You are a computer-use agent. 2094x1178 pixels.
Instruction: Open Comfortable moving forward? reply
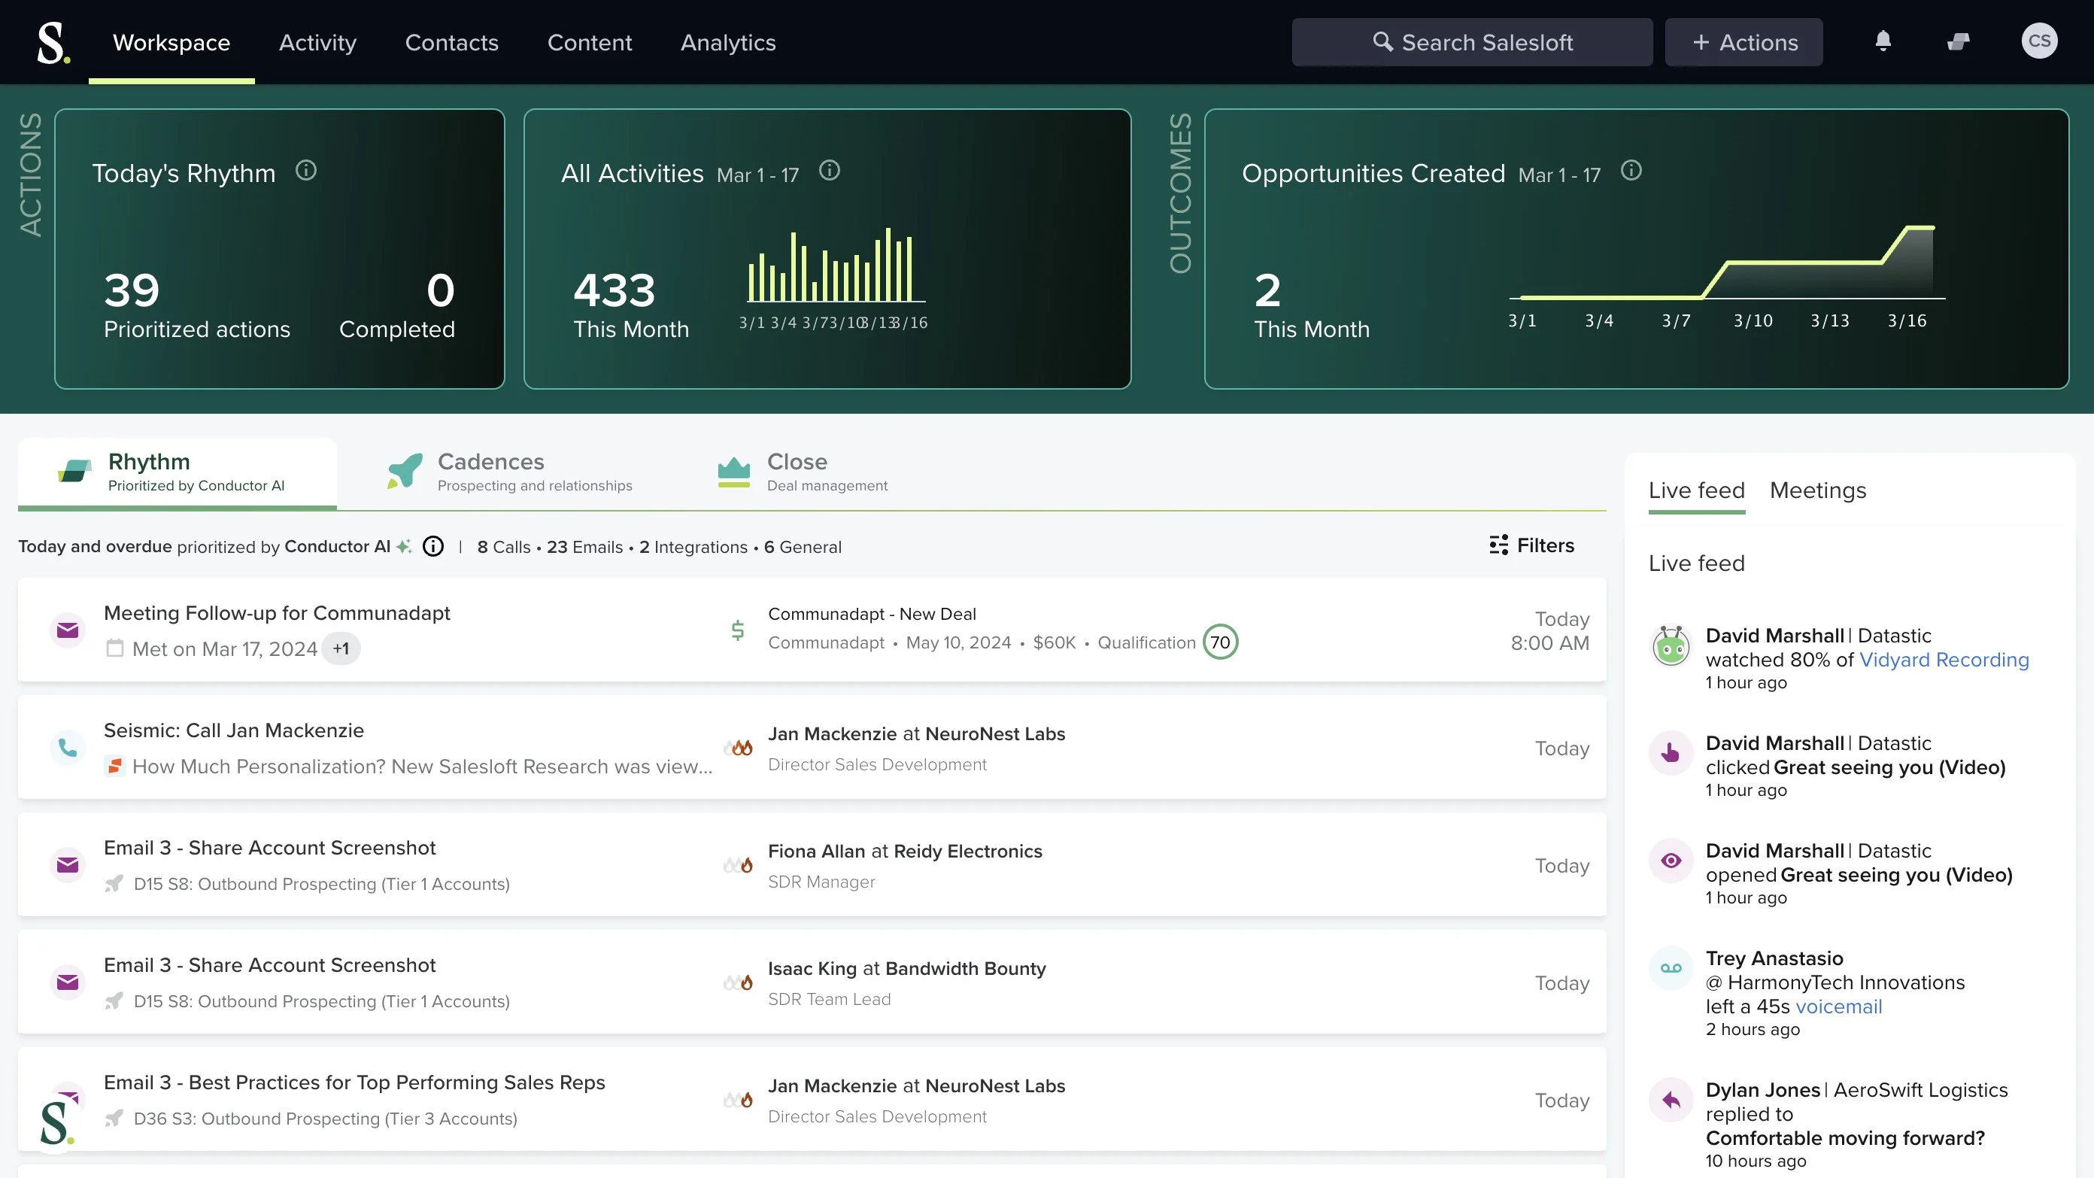point(1845,1138)
